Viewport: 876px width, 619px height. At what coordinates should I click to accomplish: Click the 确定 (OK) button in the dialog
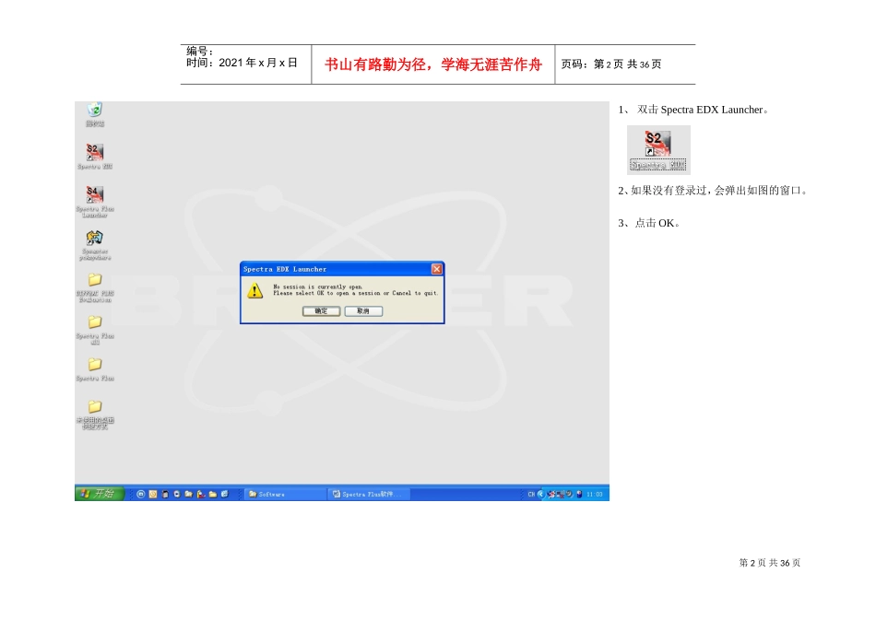[321, 311]
